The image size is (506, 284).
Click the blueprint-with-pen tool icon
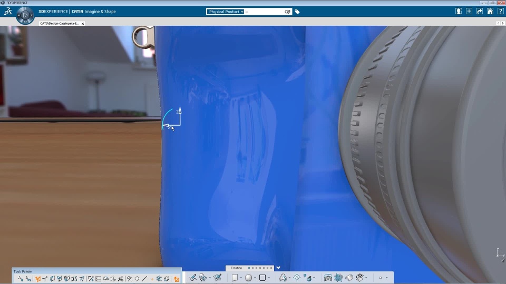tap(218, 278)
